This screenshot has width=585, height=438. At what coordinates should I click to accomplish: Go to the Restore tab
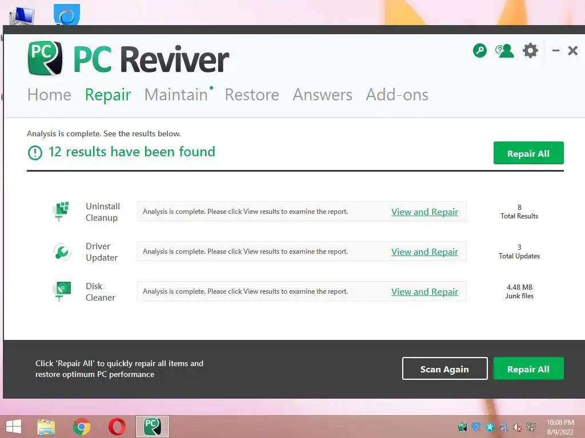[252, 95]
